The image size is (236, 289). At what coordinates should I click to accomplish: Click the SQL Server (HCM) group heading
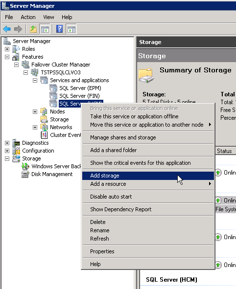171,280
